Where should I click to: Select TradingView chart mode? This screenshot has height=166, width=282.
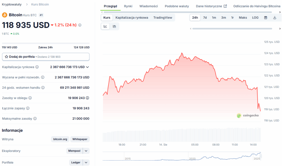pos(163,18)
